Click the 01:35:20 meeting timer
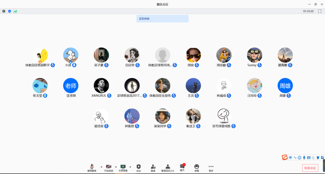 (308, 11)
